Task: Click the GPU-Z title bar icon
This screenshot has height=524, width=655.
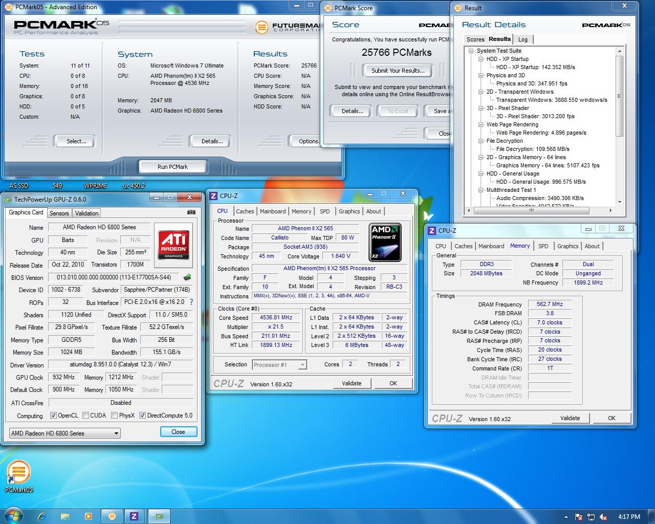Action: point(8,199)
